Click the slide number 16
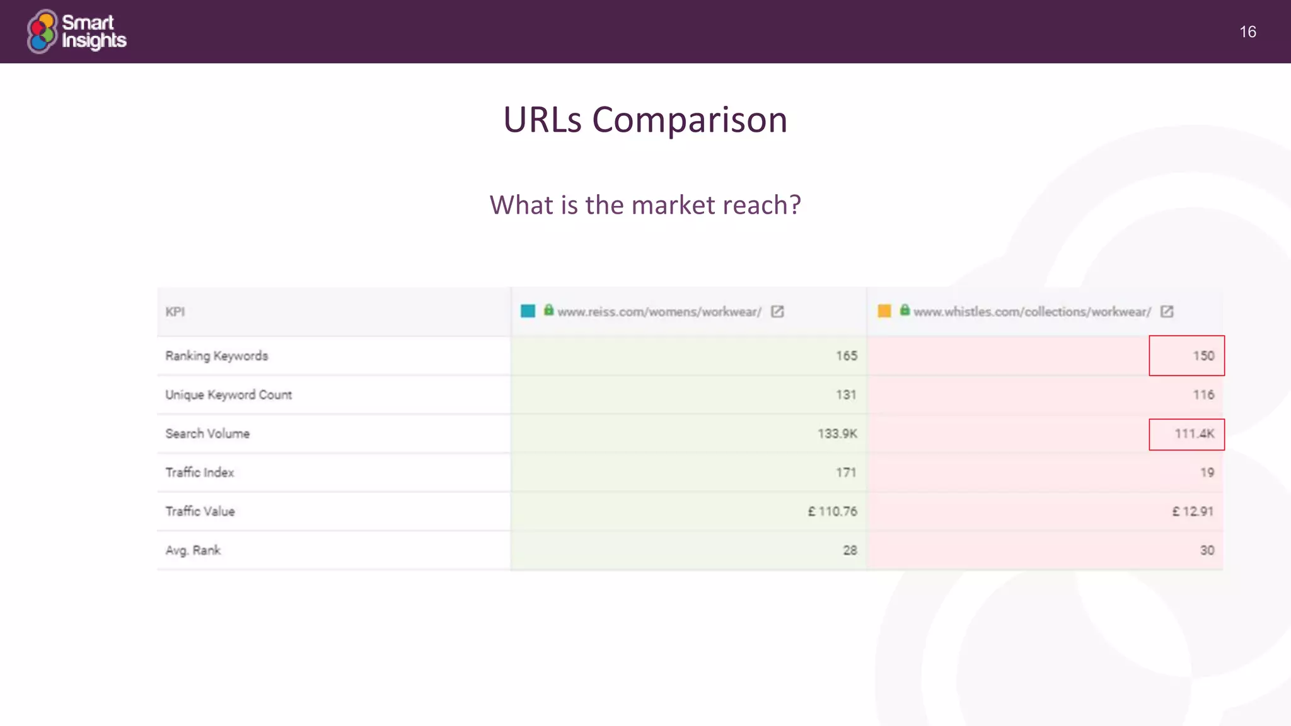This screenshot has width=1291, height=726. pyautogui.click(x=1248, y=32)
